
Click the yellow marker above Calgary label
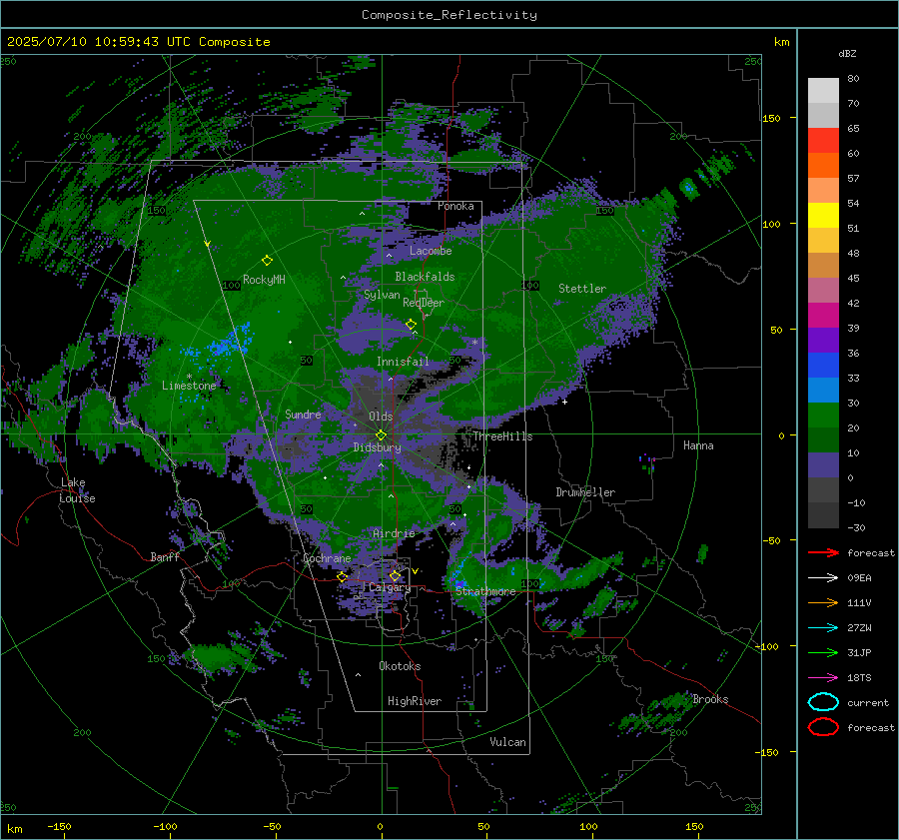(x=395, y=575)
